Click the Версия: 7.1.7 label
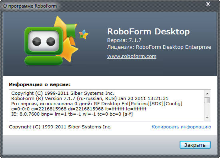 tap(124, 40)
